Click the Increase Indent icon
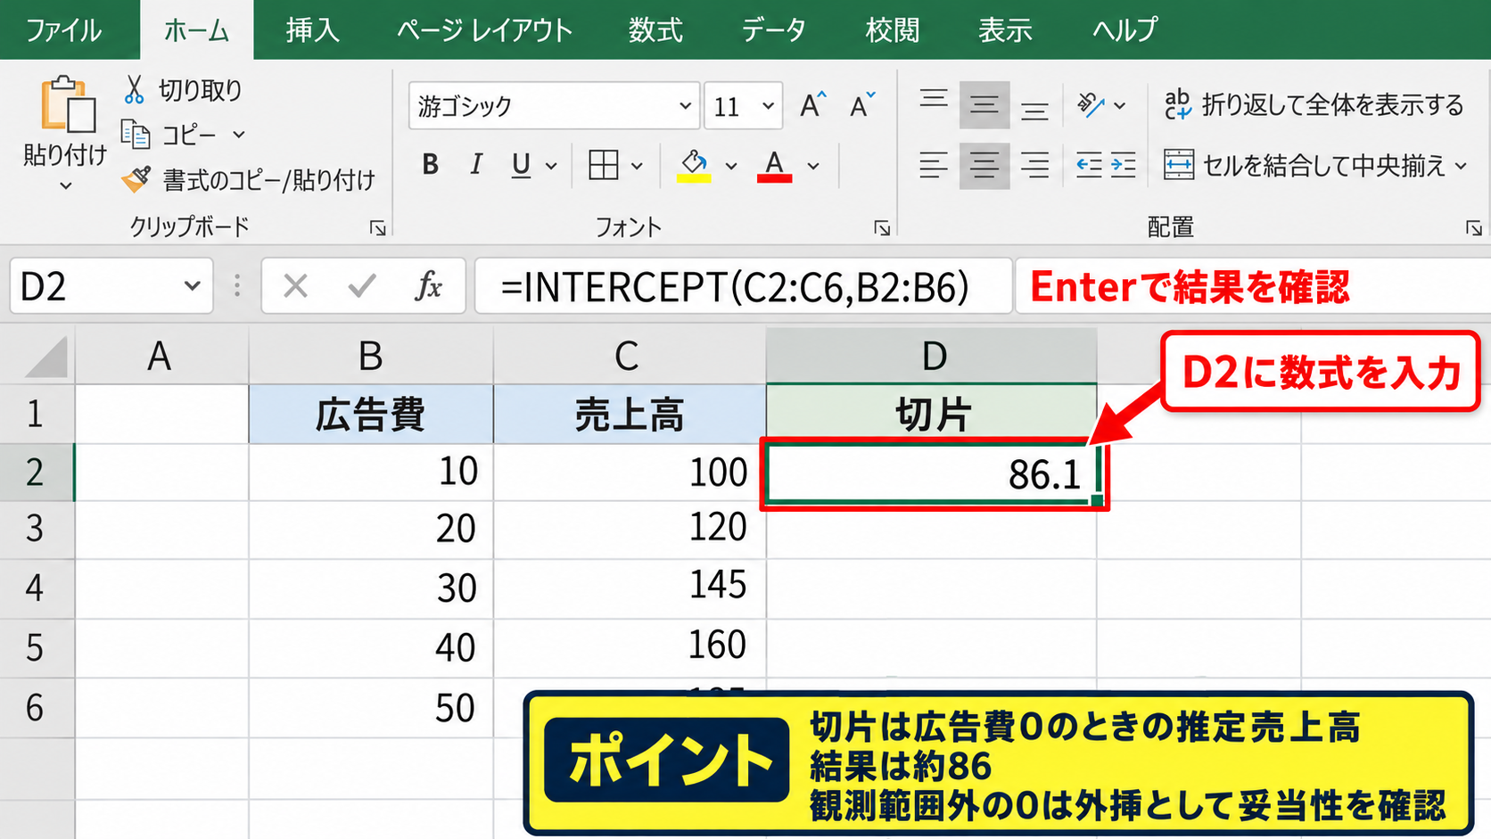 [1123, 166]
